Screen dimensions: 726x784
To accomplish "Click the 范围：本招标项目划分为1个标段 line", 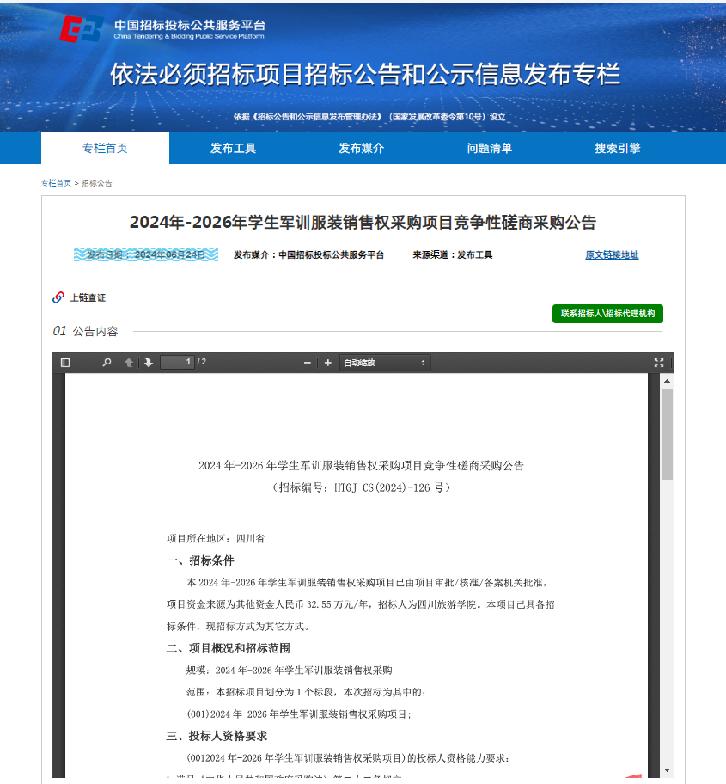I will pos(306,693).
